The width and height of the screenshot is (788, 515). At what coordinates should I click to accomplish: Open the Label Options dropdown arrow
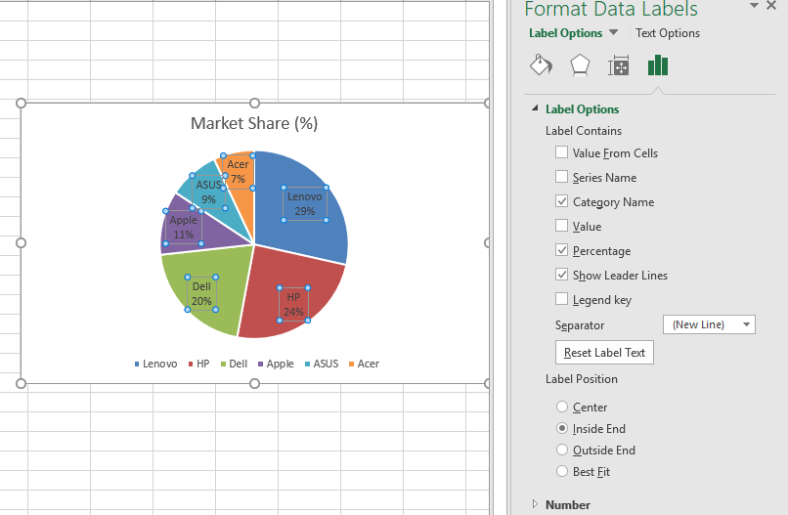coord(614,32)
